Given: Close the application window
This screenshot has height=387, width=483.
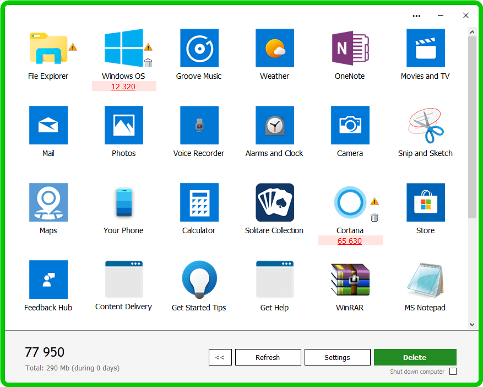Looking at the screenshot, I should click(x=466, y=16).
